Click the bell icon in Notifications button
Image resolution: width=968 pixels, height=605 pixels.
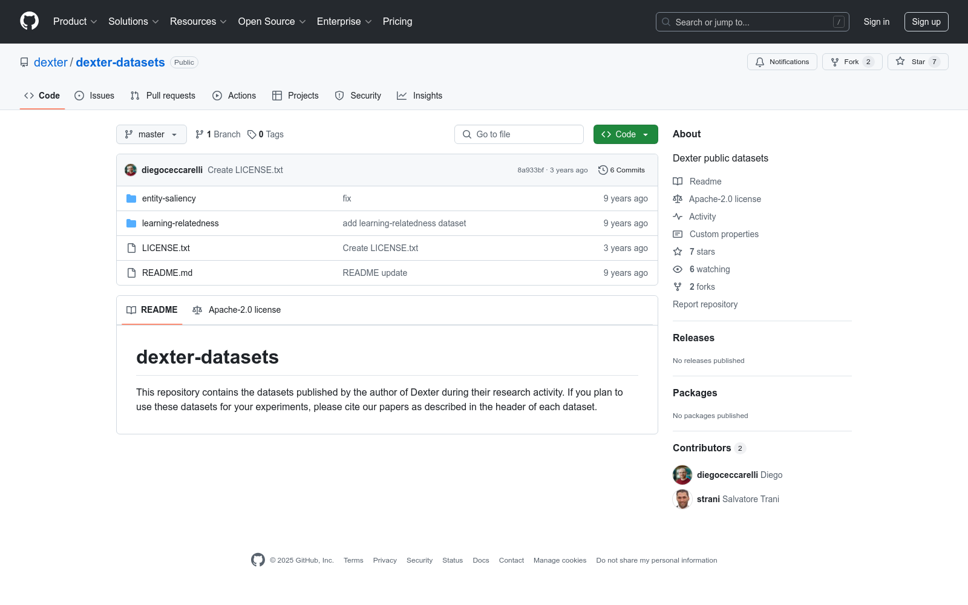coord(760,62)
